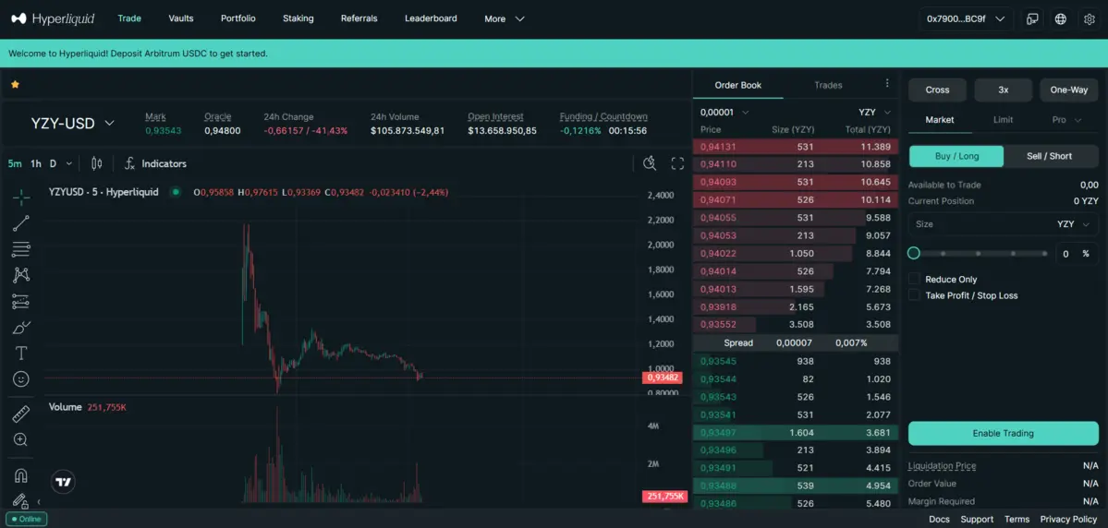Open settings gear in top bar

tap(1089, 18)
